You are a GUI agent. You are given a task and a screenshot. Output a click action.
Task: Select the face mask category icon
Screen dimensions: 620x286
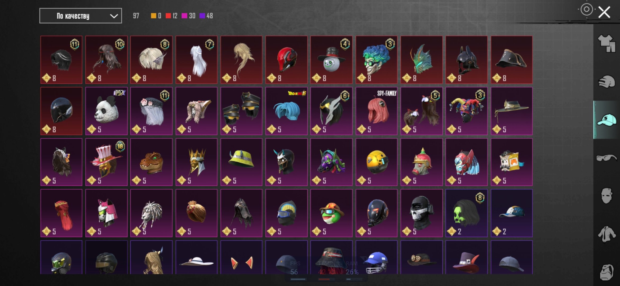click(x=606, y=196)
